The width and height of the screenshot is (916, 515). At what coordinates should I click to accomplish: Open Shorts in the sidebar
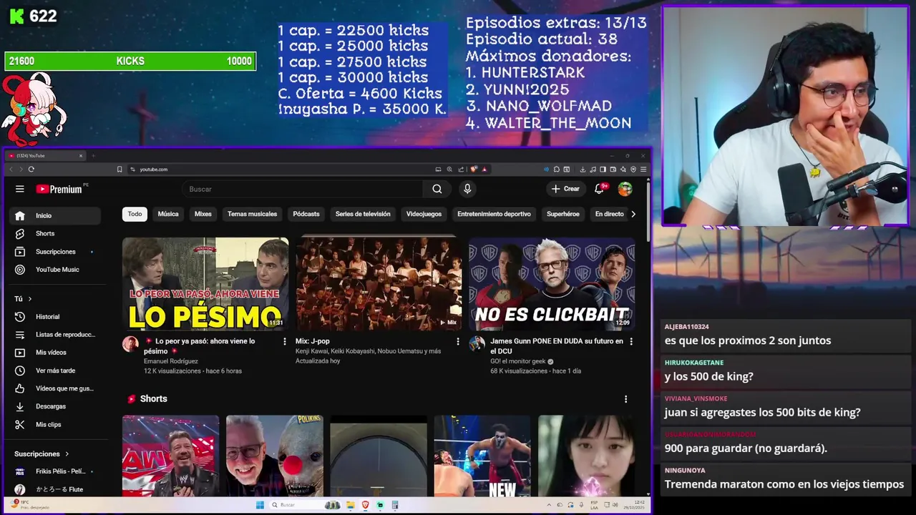coord(55,233)
